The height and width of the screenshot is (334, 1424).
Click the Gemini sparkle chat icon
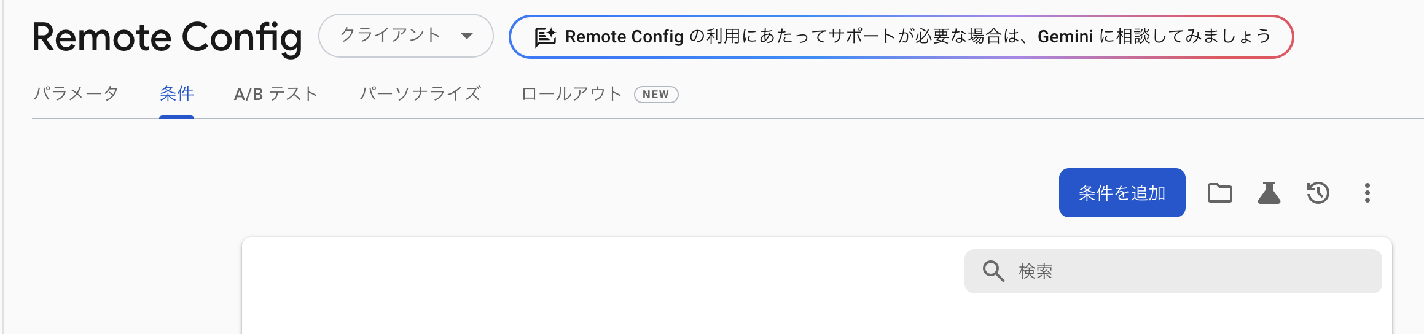[545, 37]
